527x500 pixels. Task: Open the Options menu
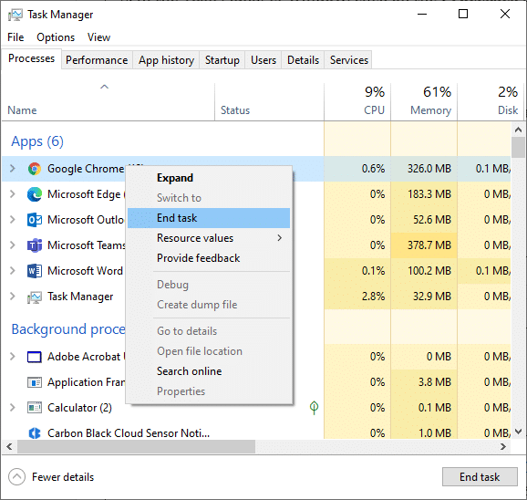tap(56, 37)
